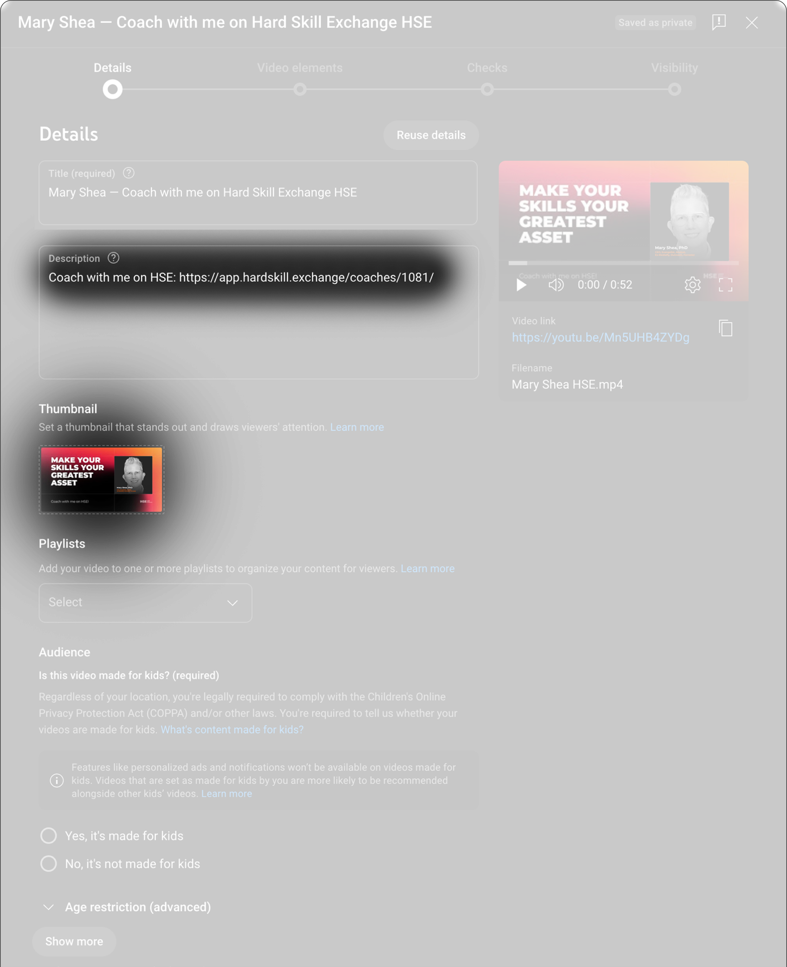787x967 pixels.
Task: Click the send feedback icon in header
Action: [x=718, y=22]
